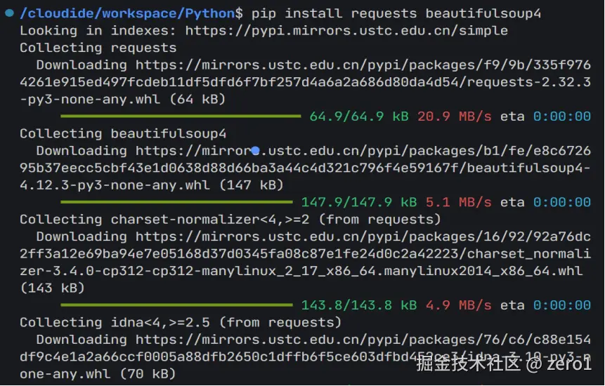Click the Collecting charset-normalizer<4,>=2 line

click(x=230, y=220)
